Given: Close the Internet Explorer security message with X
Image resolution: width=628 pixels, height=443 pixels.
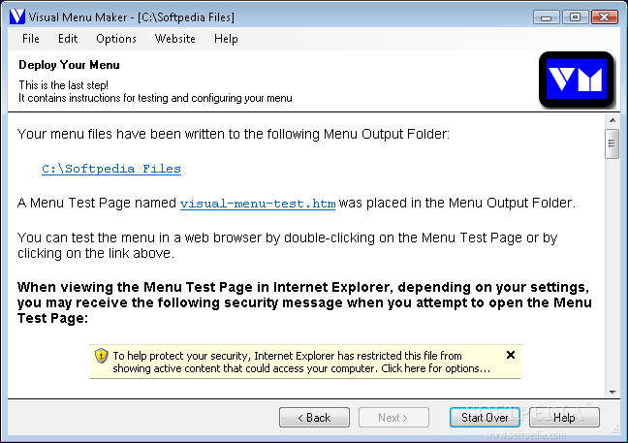Looking at the screenshot, I should (x=511, y=355).
